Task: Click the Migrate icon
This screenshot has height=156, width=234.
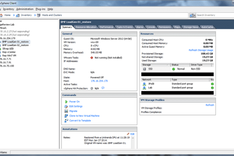Action: 66,111
